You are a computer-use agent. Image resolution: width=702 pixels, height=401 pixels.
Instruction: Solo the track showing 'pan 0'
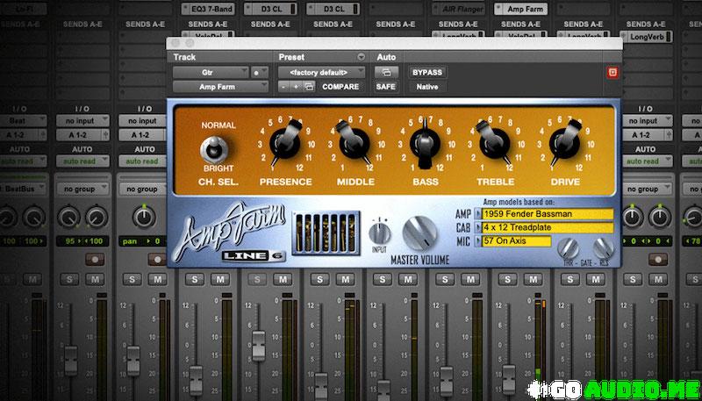coord(132,280)
